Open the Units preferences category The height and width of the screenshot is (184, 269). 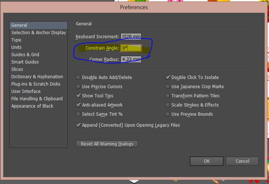click(x=16, y=47)
